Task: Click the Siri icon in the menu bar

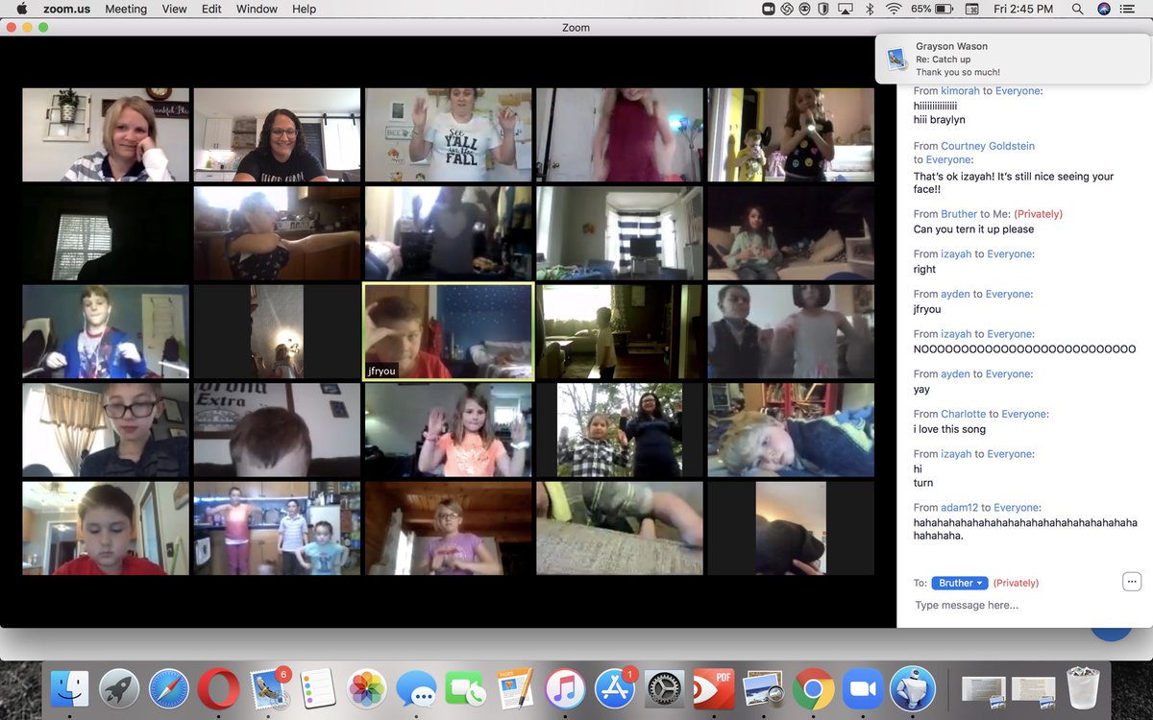Action: click(1104, 9)
